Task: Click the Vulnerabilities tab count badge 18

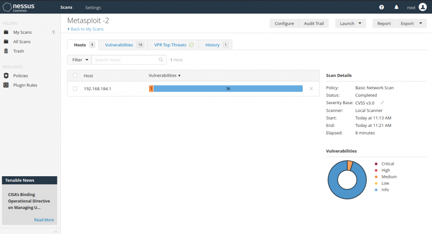Action: tap(140, 45)
